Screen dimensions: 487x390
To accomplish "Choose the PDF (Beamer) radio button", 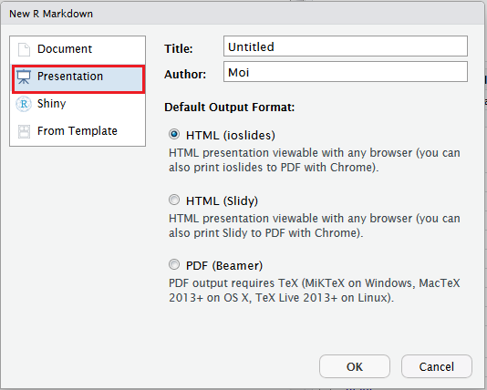I will (x=174, y=264).
